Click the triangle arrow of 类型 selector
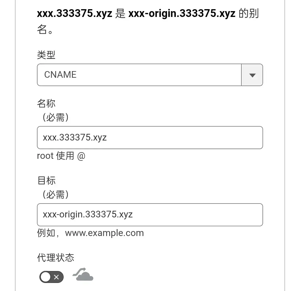The image size is (300, 291). (x=252, y=75)
